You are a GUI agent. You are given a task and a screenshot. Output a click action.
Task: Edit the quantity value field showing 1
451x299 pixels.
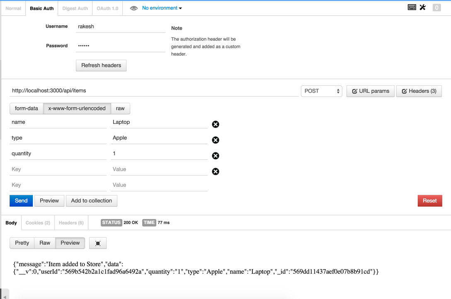click(x=159, y=154)
